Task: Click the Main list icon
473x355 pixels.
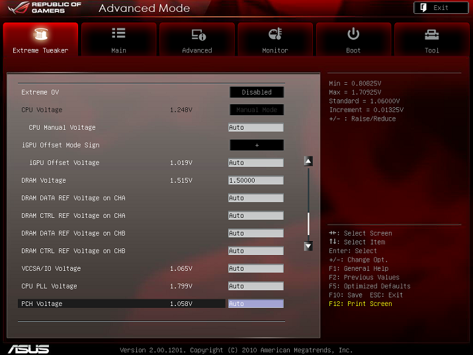Action: pyautogui.click(x=118, y=33)
